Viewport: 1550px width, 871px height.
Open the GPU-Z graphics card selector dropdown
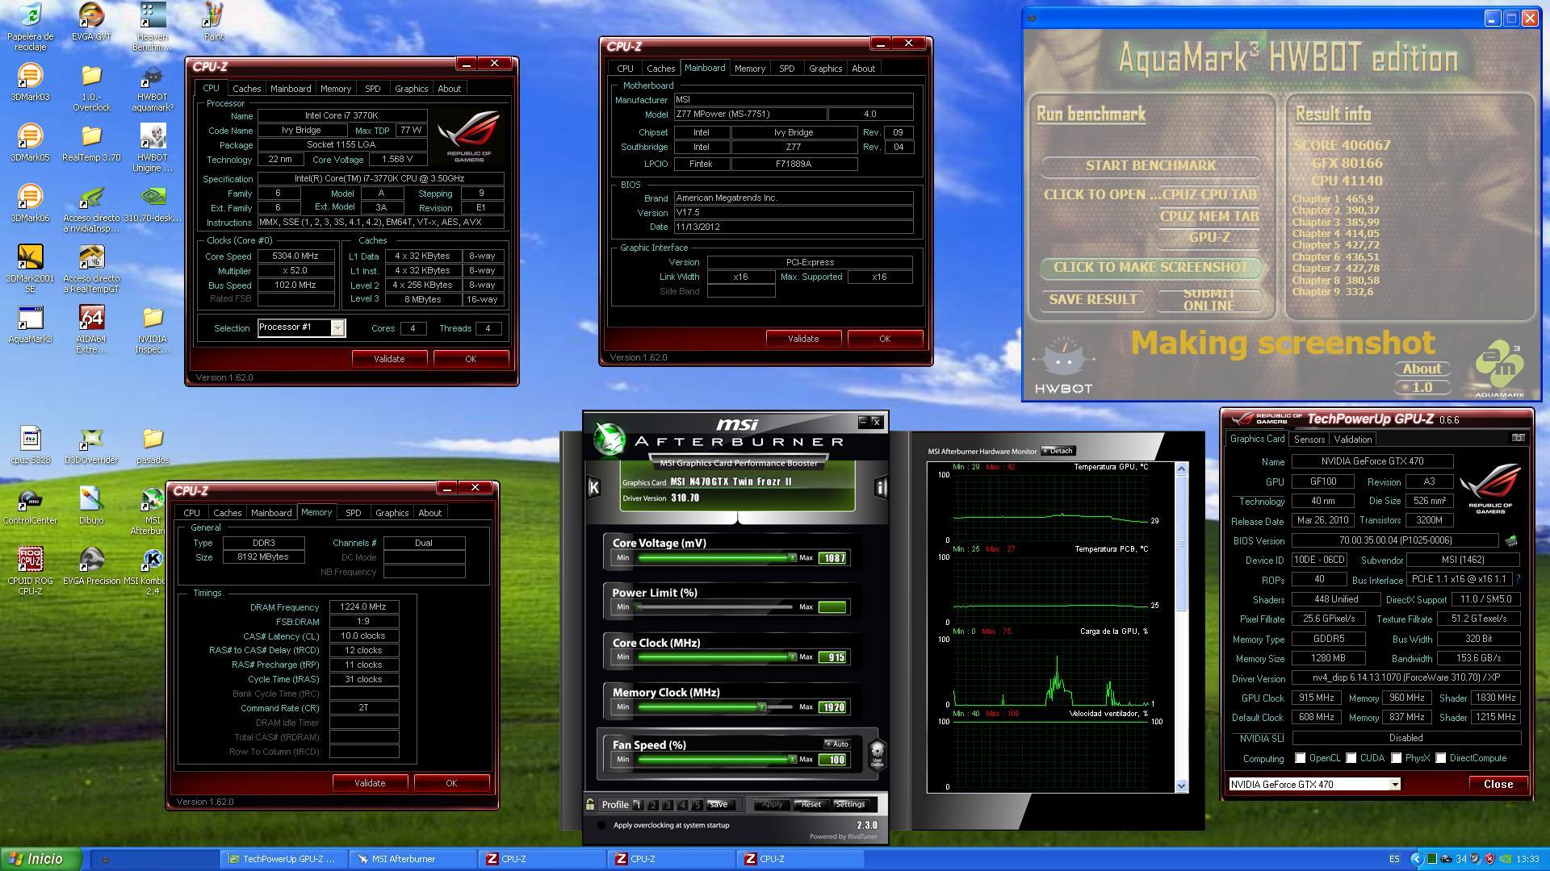tap(1394, 784)
